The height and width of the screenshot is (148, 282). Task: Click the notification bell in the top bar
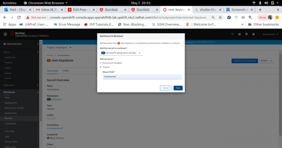pyautogui.click(x=260, y=3)
